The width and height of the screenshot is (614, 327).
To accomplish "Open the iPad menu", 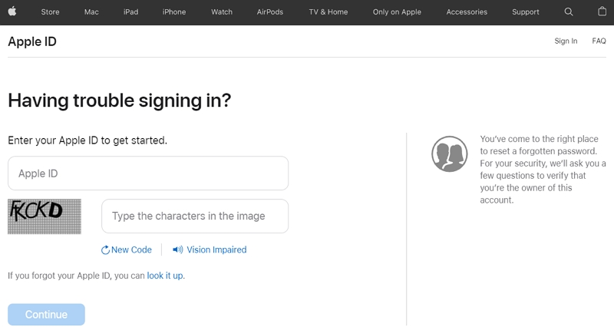I will pos(130,12).
